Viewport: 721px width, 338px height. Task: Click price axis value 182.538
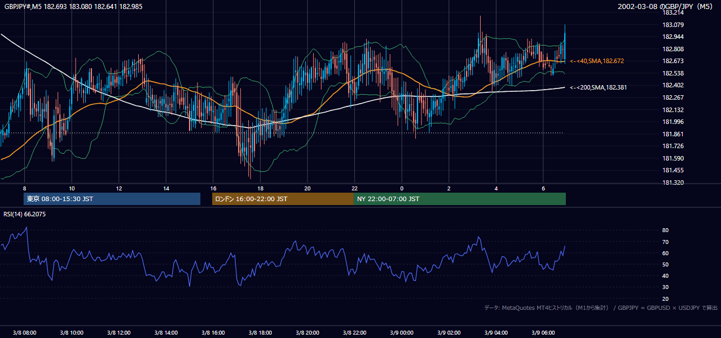672,73
